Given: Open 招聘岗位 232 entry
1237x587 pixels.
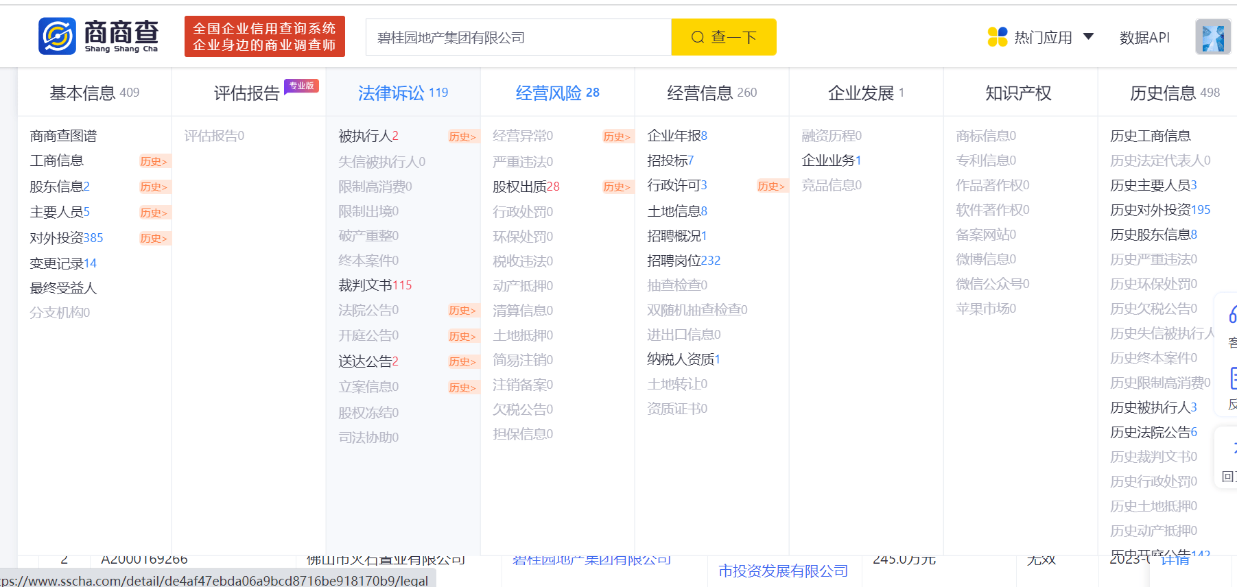Looking at the screenshot, I should pyautogui.click(x=684, y=261).
